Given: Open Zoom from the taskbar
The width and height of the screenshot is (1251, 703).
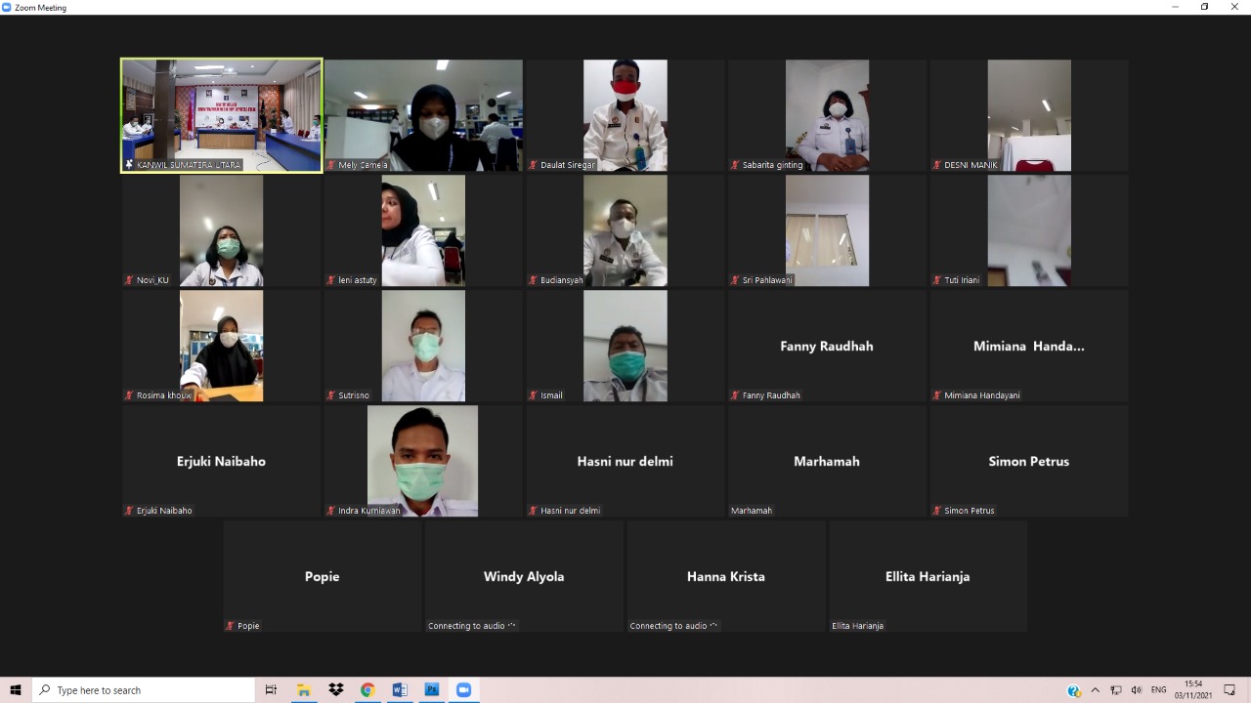Looking at the screenshot, I should (x=463, y=690).
